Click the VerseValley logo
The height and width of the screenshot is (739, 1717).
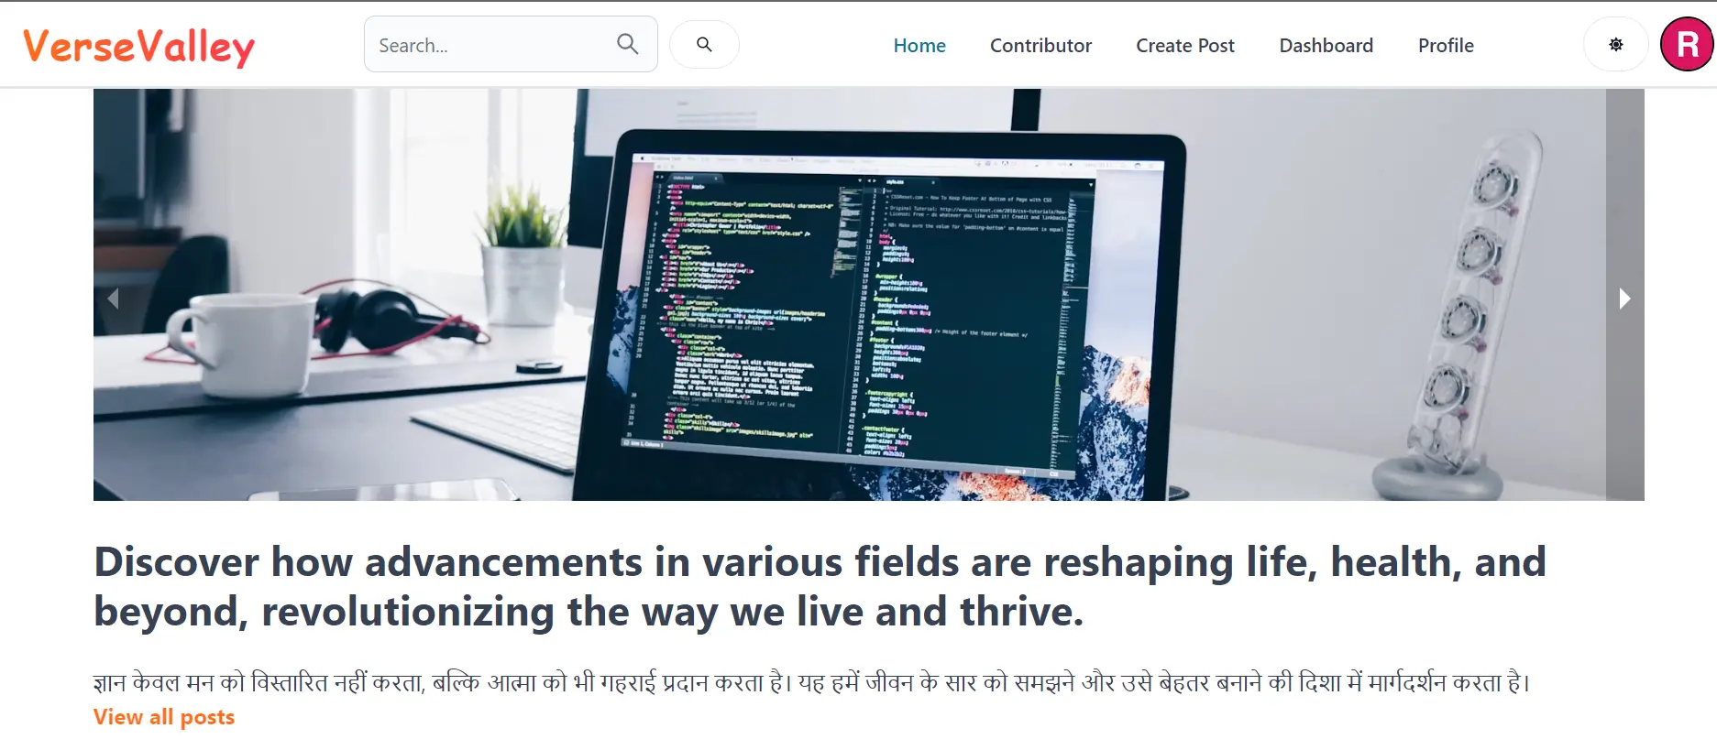click(138, 47)
